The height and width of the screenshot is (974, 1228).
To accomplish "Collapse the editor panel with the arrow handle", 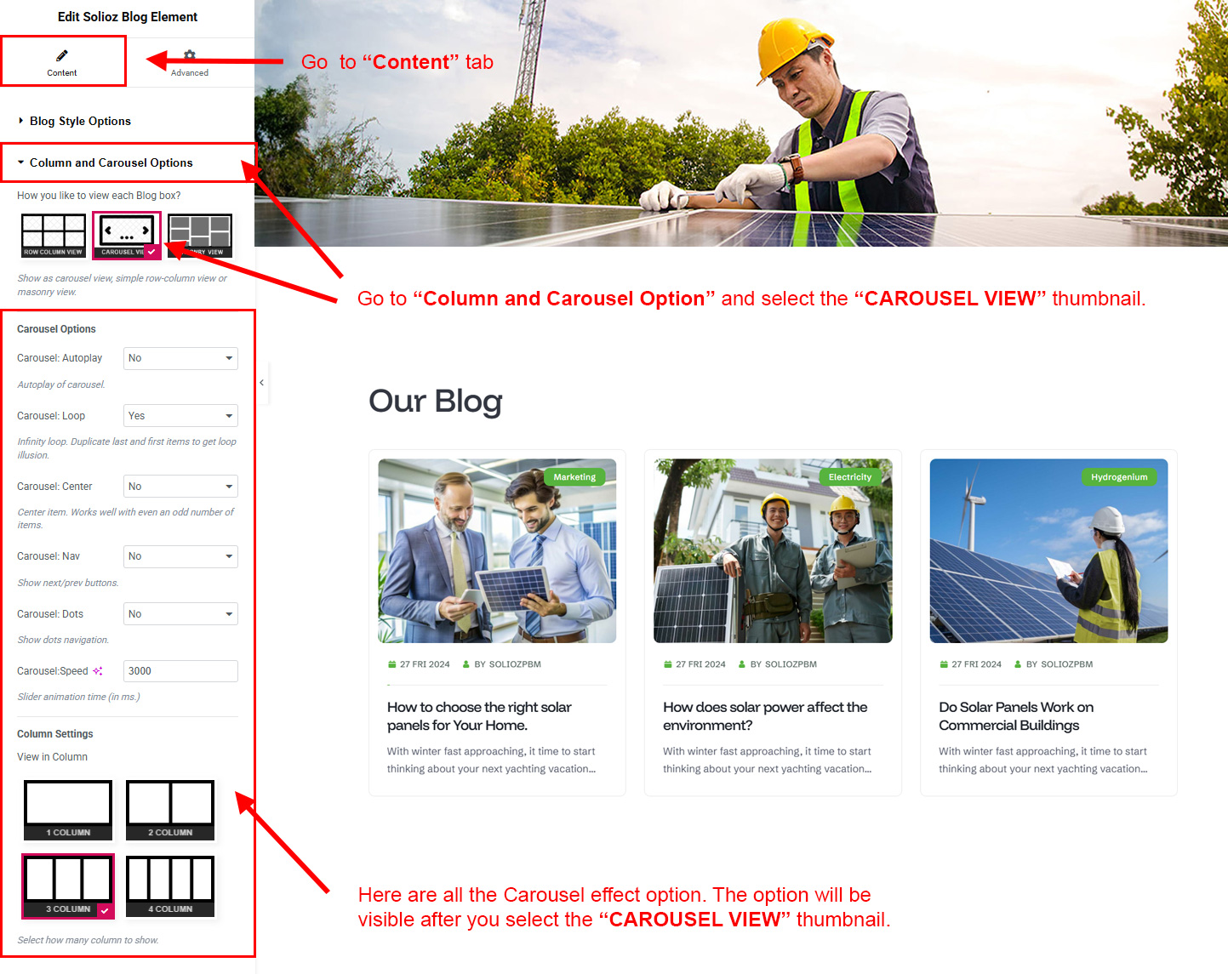I will coord(262,383).
